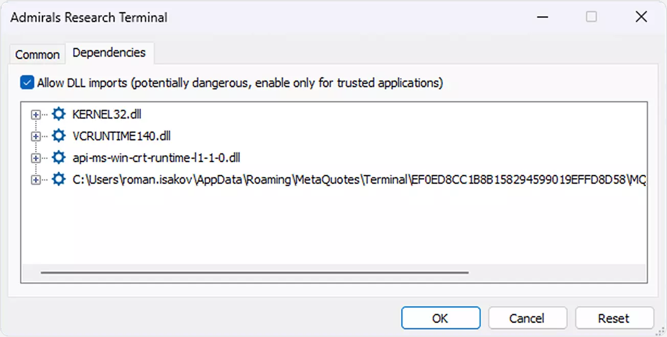This screenshot has height=337, width=667.
Task: Select the Dependencies tab
Action: (x=109, y=53)
